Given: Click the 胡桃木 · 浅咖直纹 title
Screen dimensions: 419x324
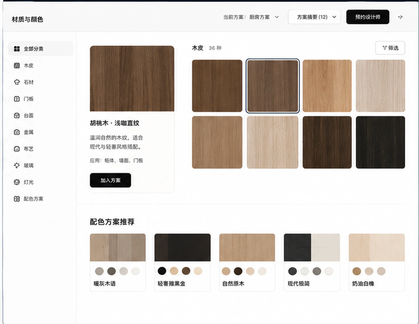Looking at the screenshot, I should coord(115,123).
